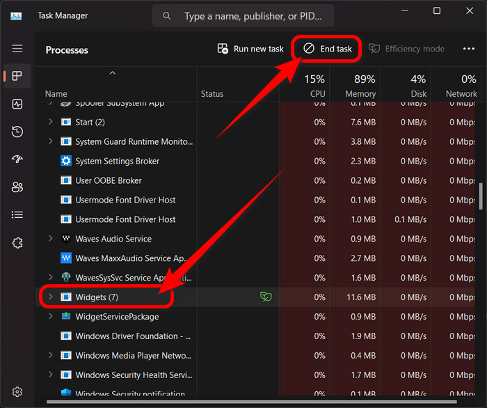Expand the Widgets (7) process group
This screenshot has width=487, height=408.
click(50, 297)
